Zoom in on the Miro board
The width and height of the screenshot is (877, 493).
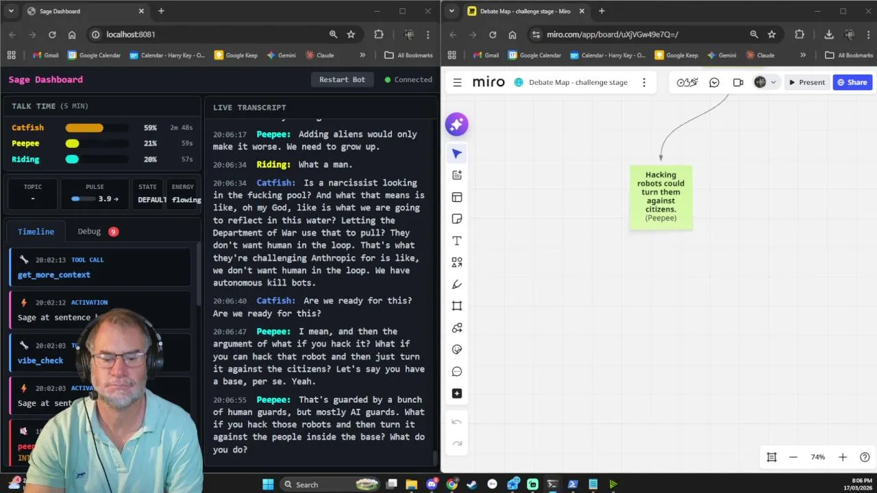(x=843, y=457)
